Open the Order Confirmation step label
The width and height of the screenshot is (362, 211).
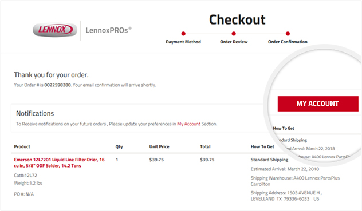tap(288, 42)
